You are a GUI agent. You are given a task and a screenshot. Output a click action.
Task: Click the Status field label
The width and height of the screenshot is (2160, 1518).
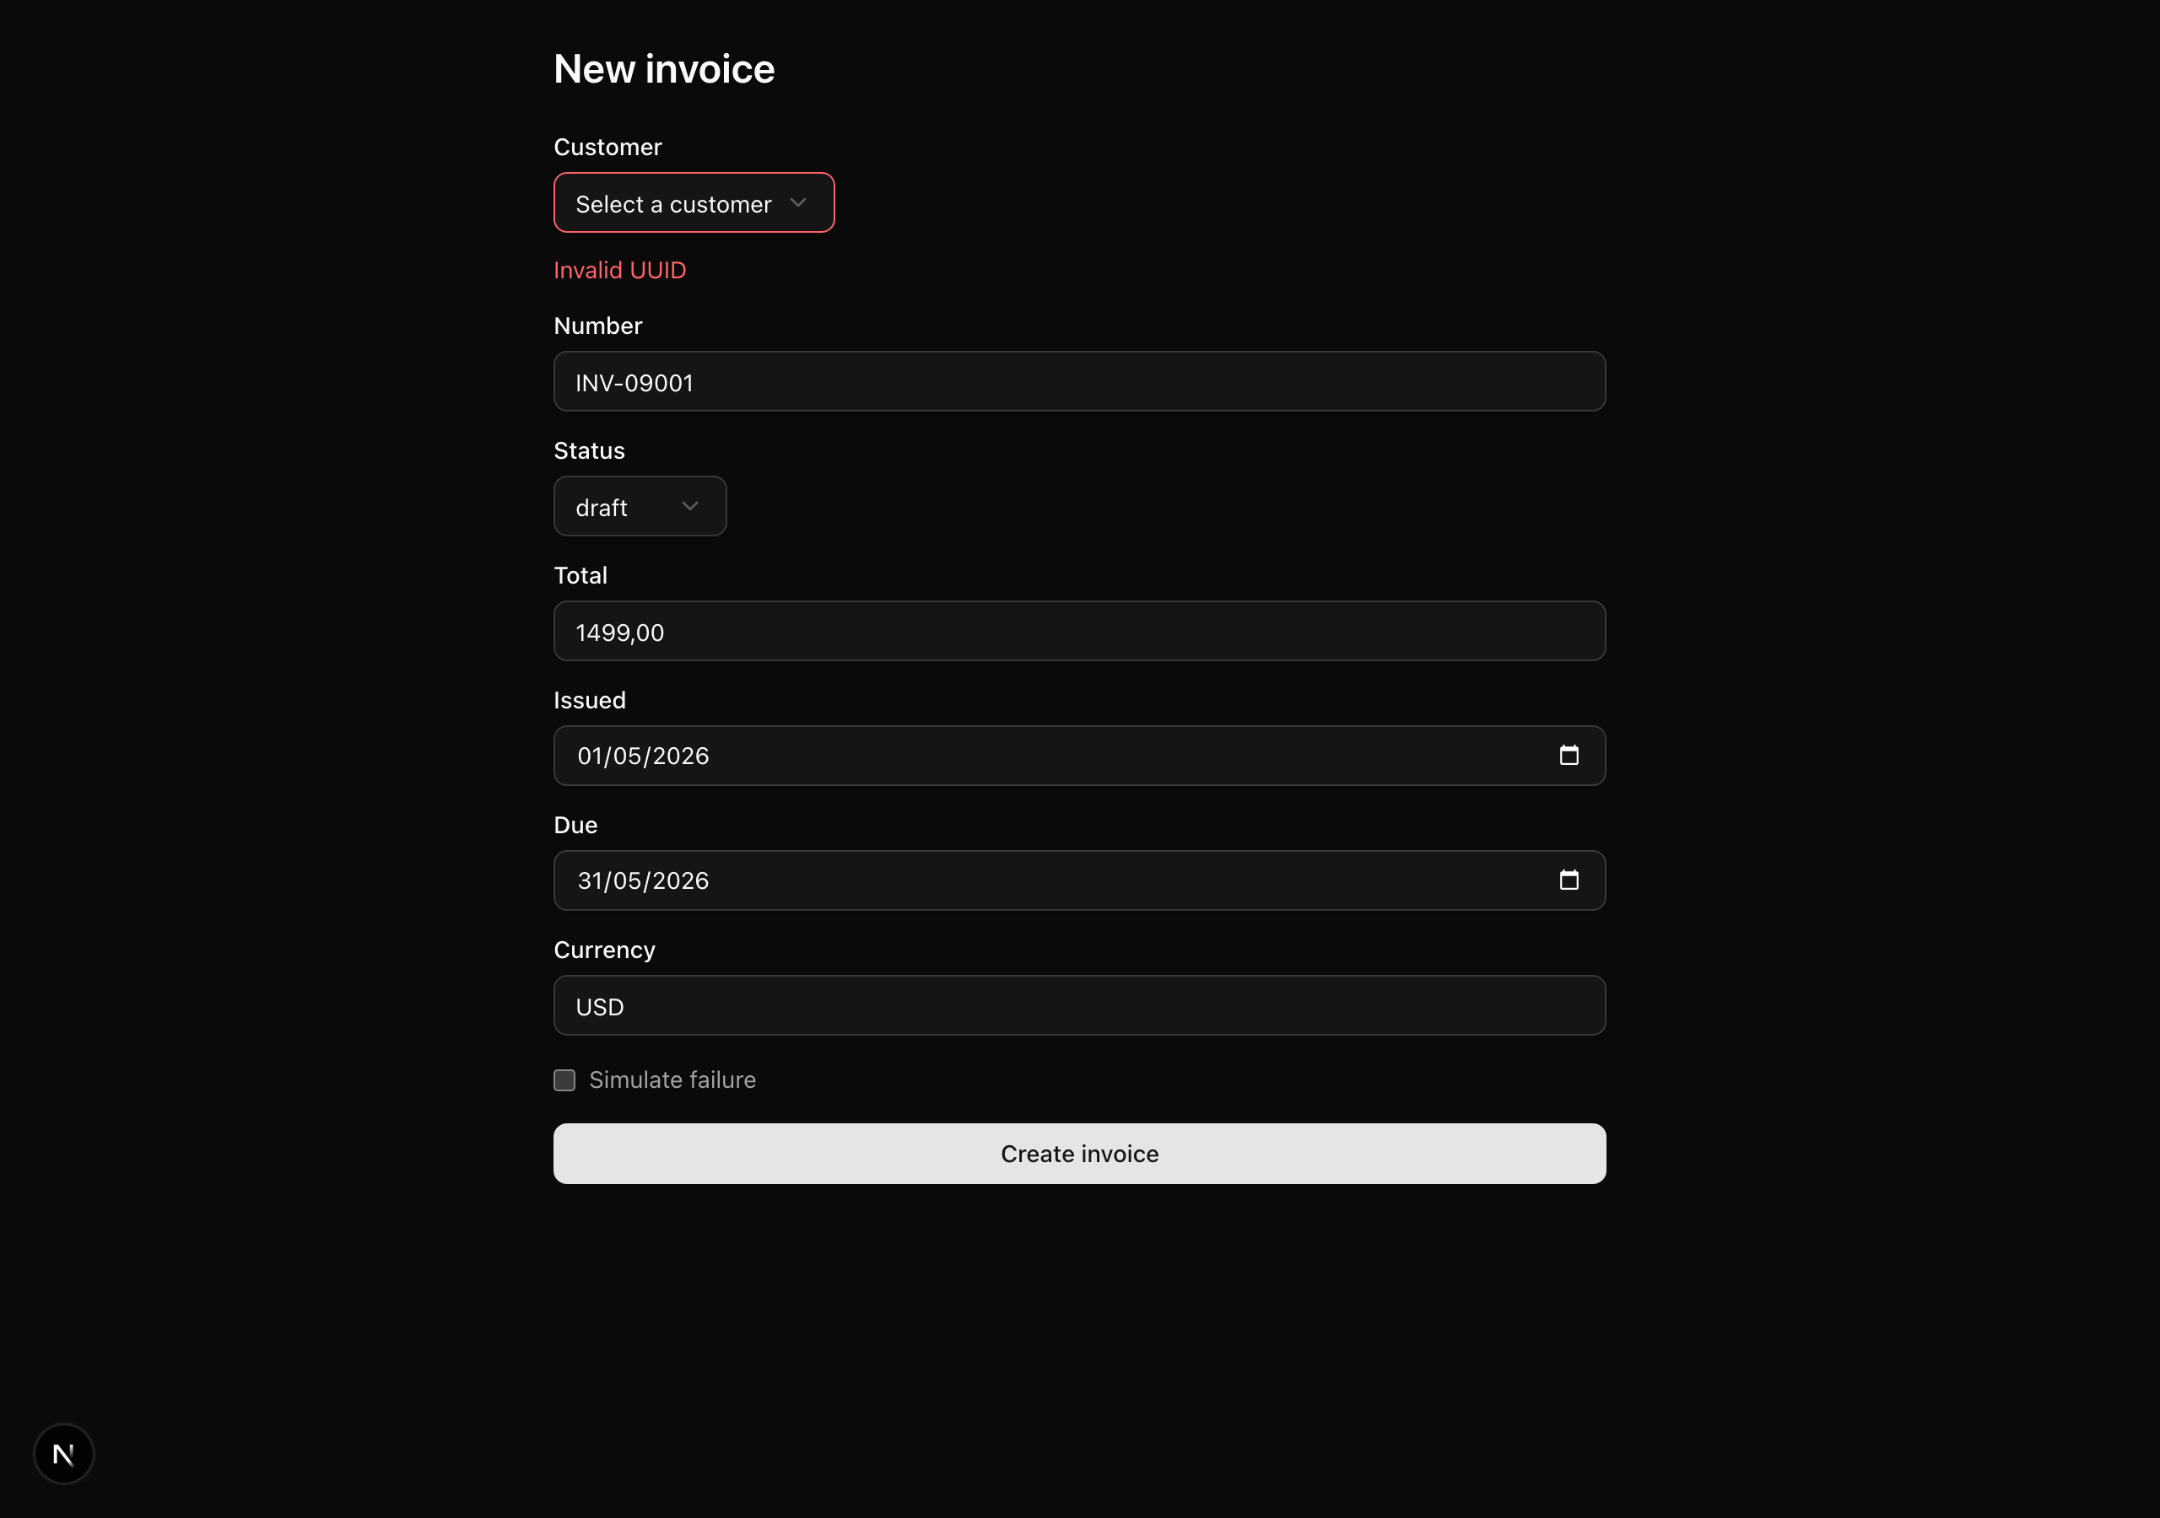(589, 450)
